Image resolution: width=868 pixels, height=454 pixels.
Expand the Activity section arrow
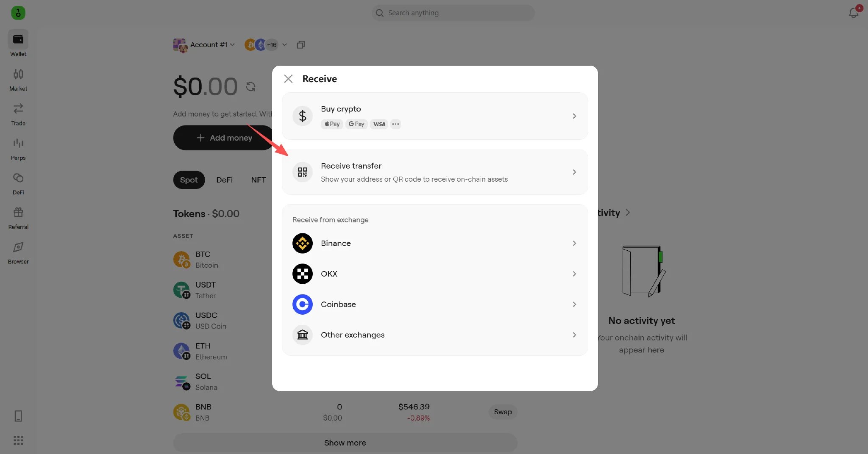[628, 213]
